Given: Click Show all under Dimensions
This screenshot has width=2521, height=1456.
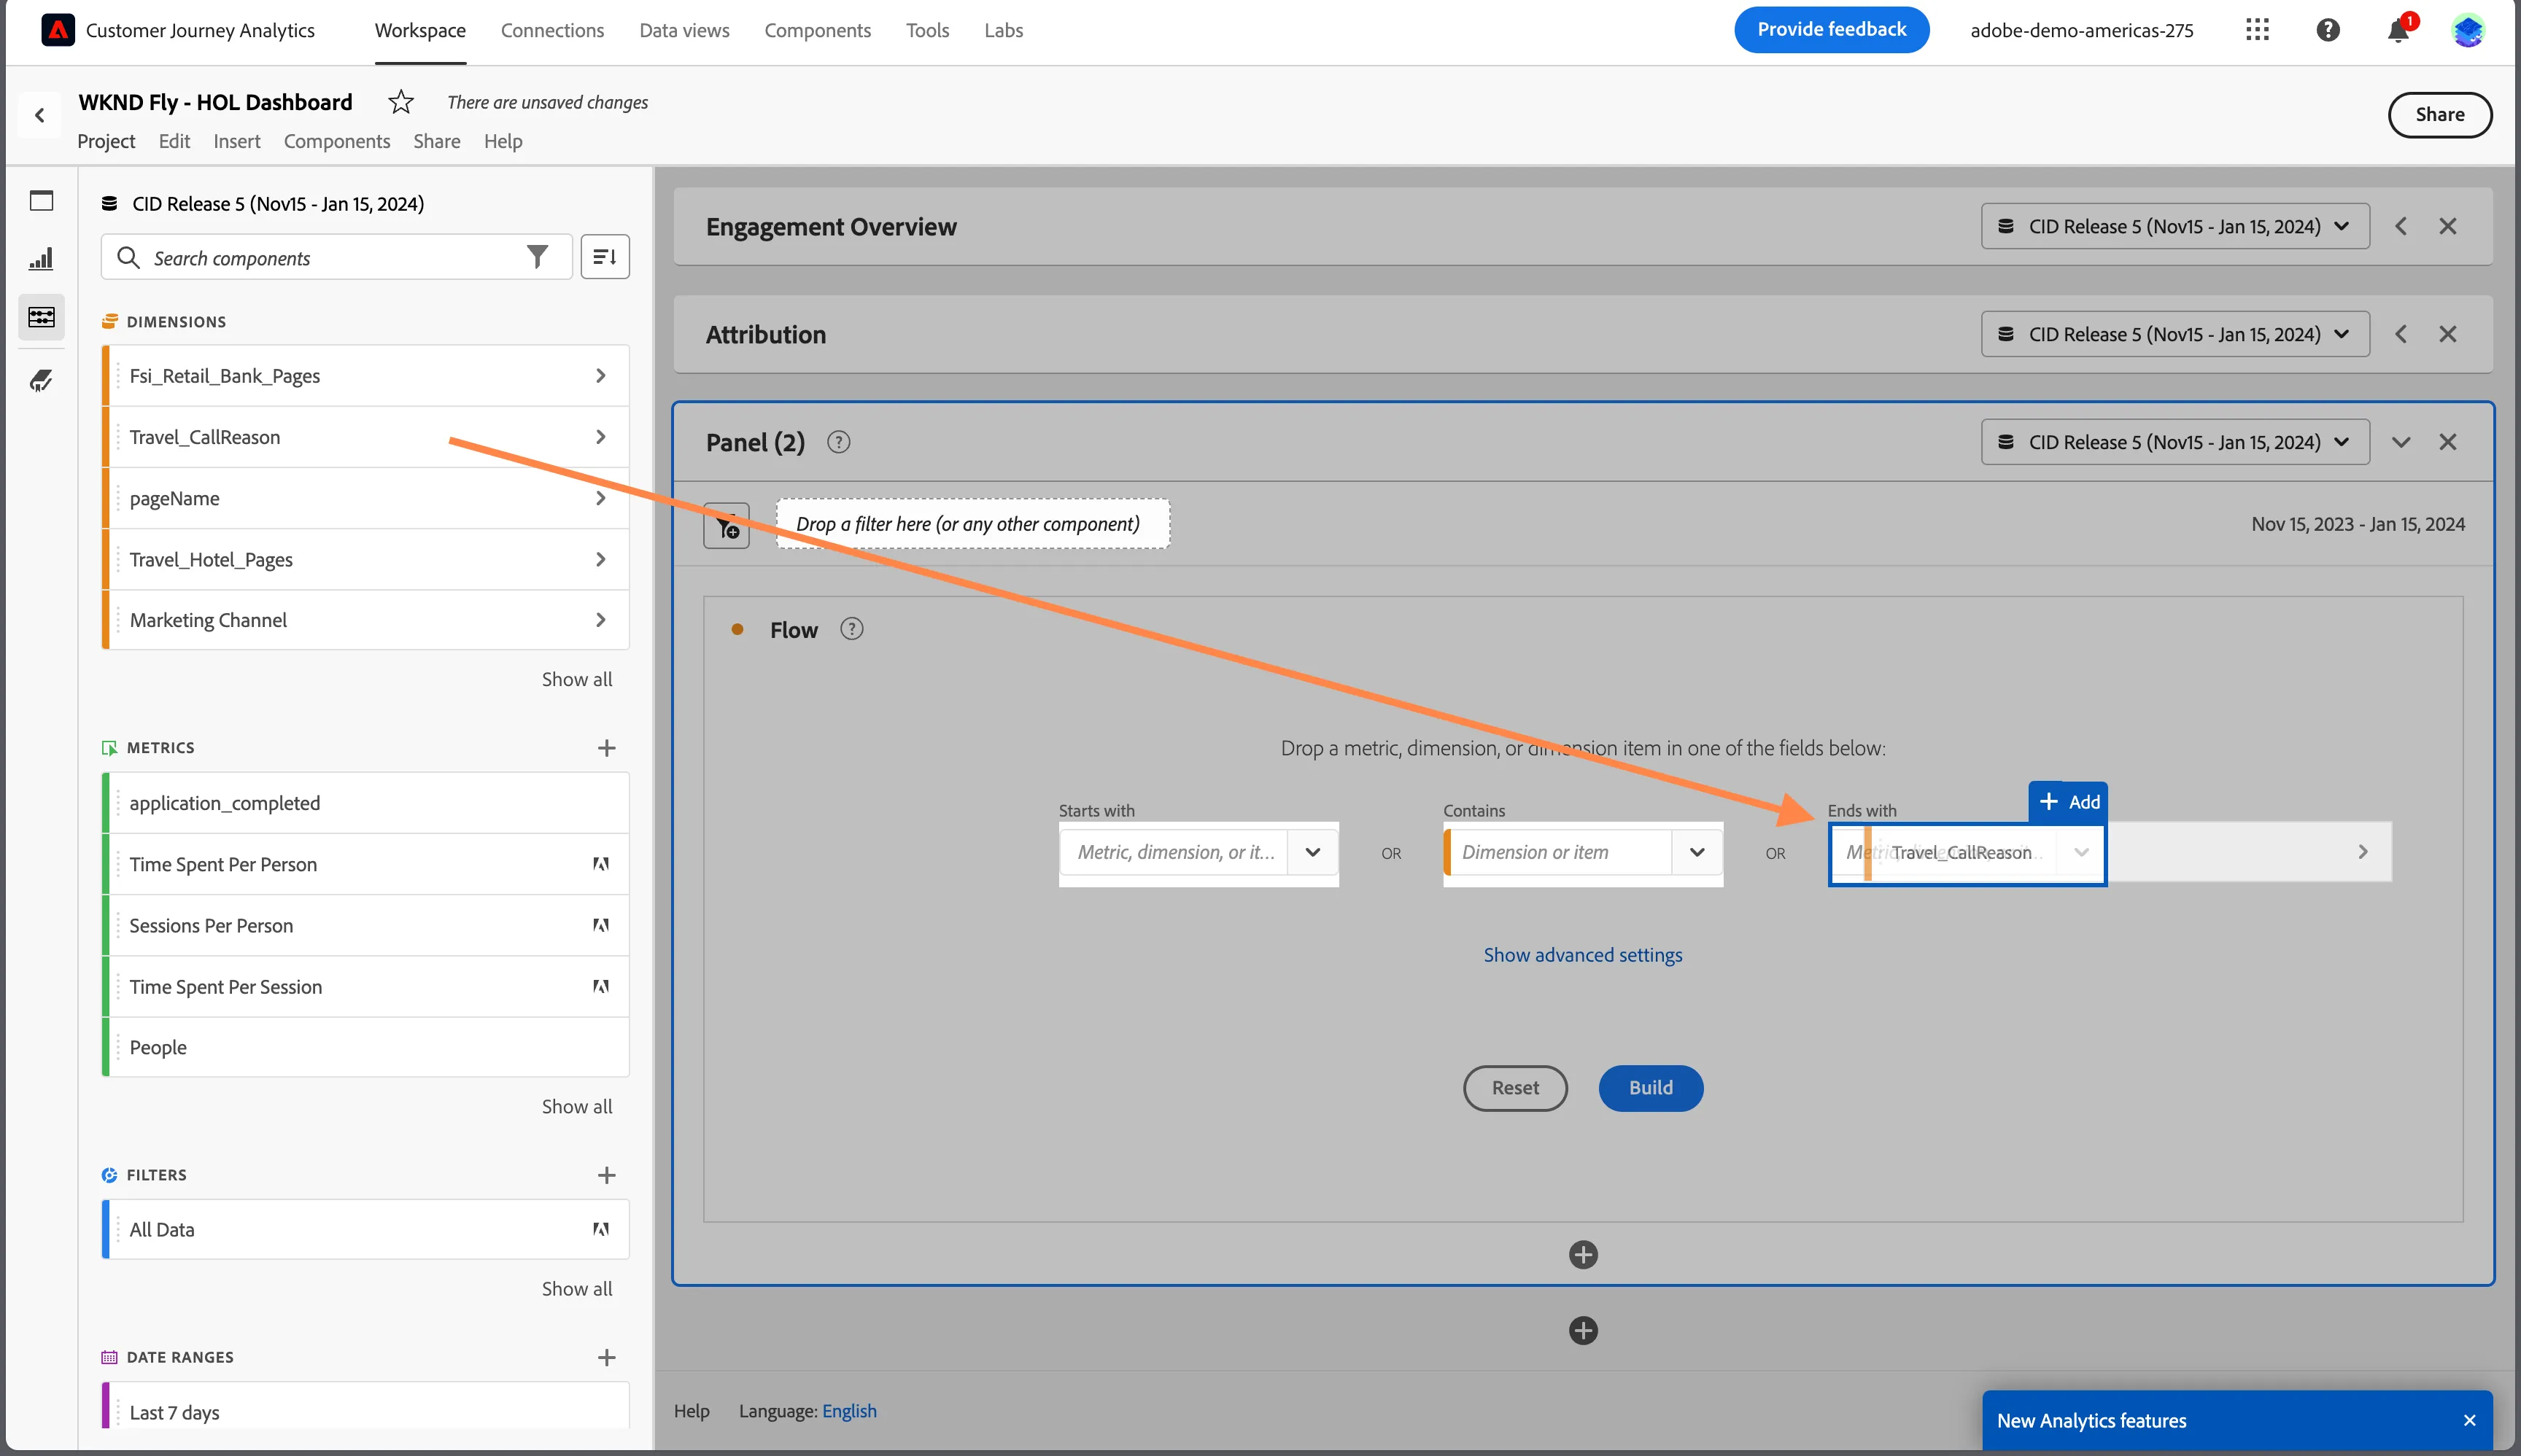Looking at the screenshot, I should pyautogui.click(x=577, y=679).
